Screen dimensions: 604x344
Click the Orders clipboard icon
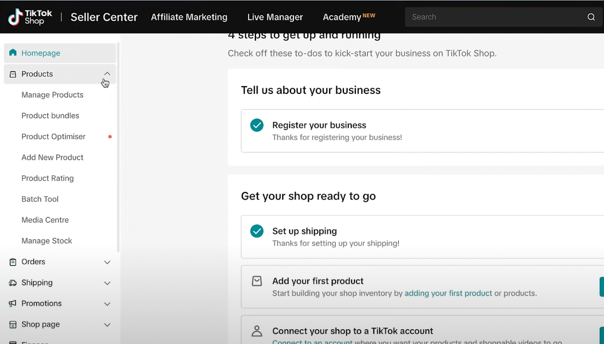(13, 262)
